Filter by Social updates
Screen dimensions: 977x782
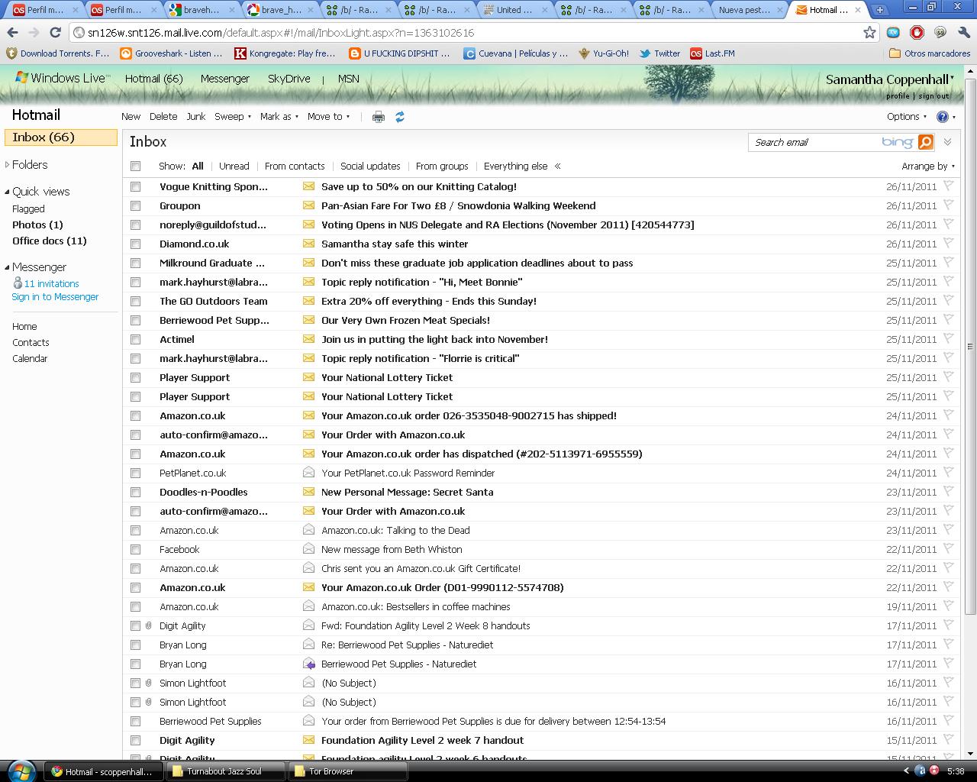[x=370, y=166]
